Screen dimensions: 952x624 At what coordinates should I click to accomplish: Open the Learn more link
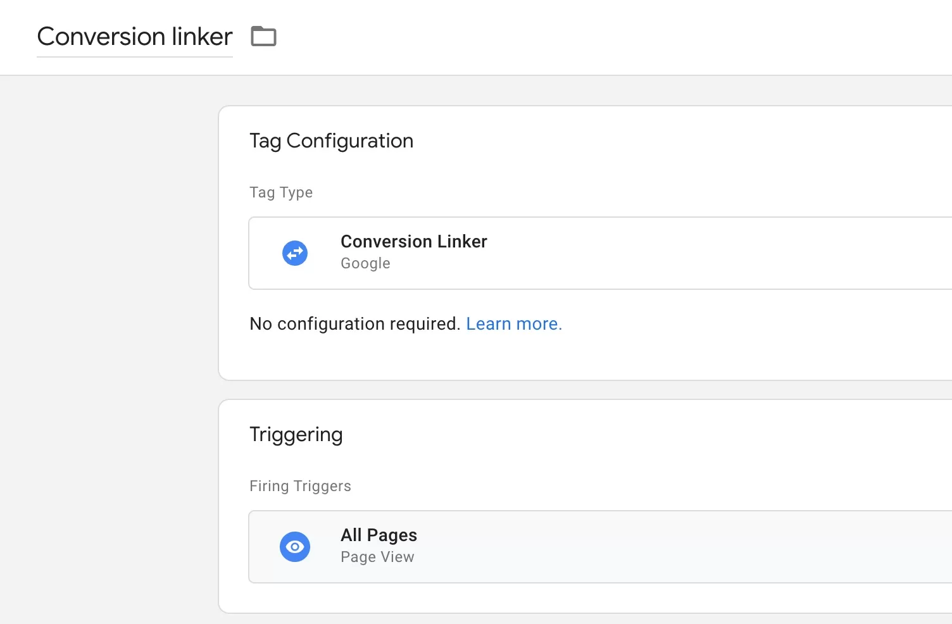(514, 323)
